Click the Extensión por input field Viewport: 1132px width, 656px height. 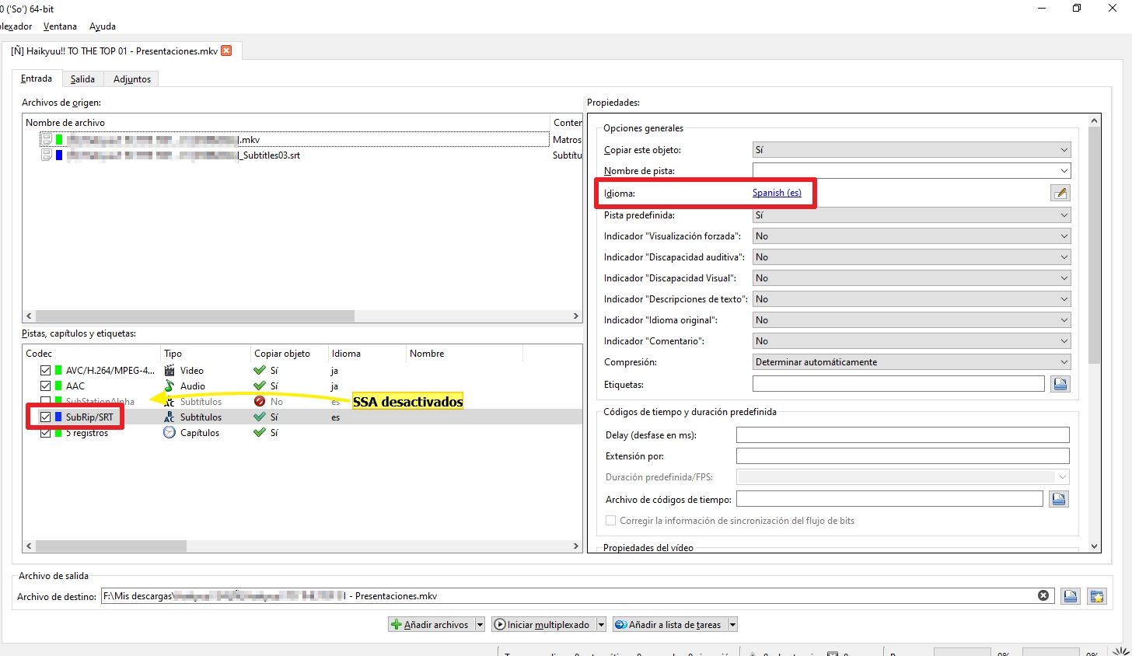pos(903,456)
